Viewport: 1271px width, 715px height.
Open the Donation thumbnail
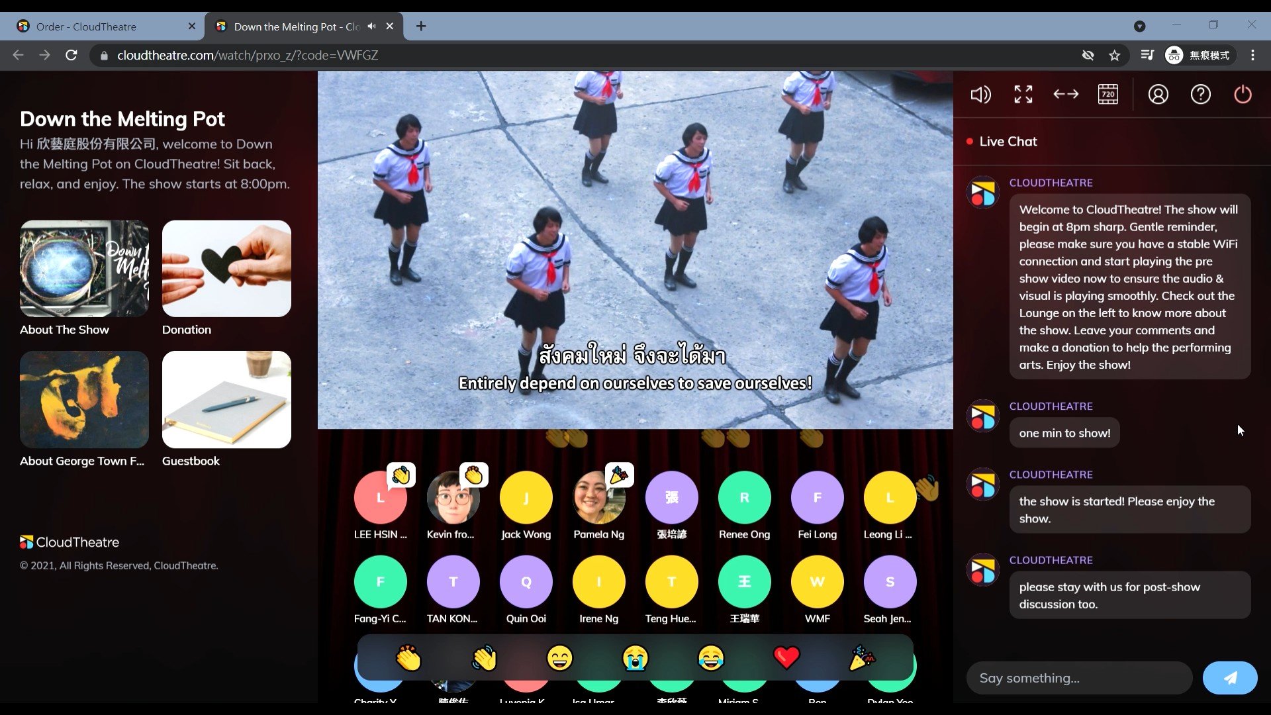(226, 268)
